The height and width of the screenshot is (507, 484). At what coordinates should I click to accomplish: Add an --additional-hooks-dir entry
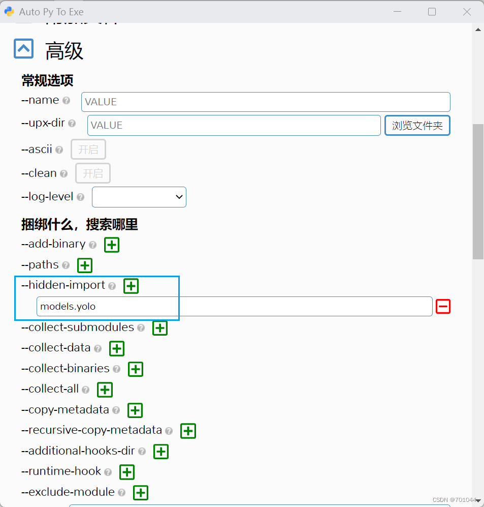(161, 452)
